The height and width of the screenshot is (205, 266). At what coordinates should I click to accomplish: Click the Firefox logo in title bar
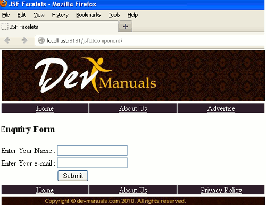[3, 4]
